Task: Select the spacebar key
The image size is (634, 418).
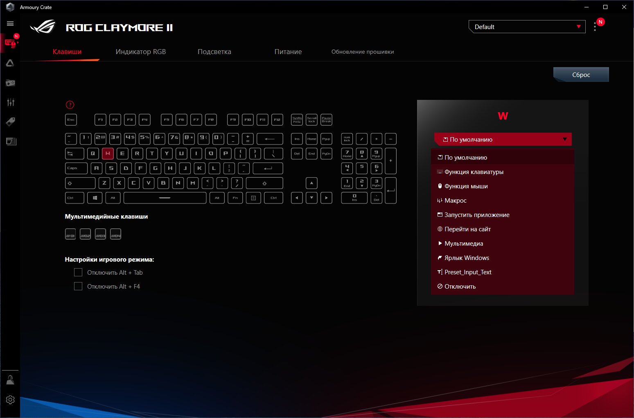Action: coord(165,198)
